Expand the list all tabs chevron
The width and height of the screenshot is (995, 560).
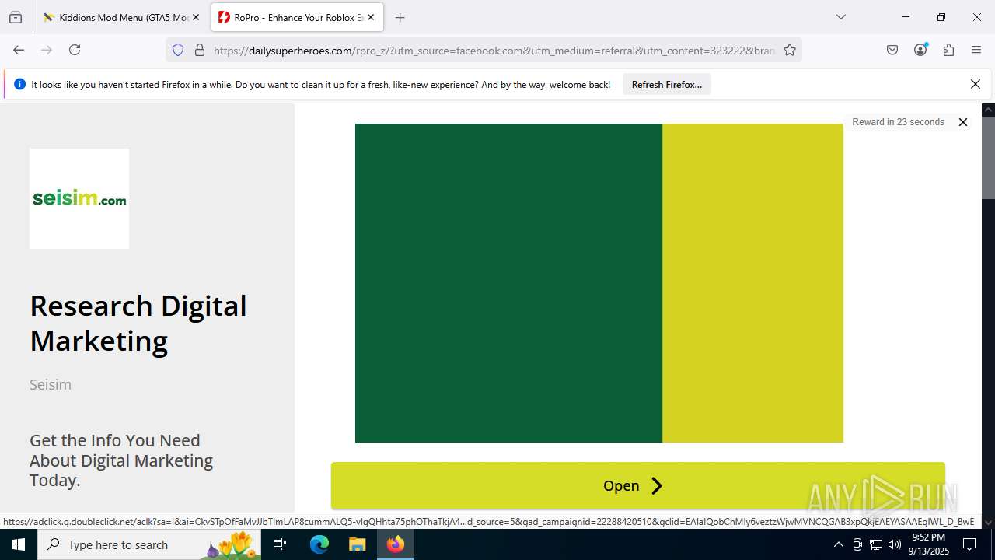(840, 17)
